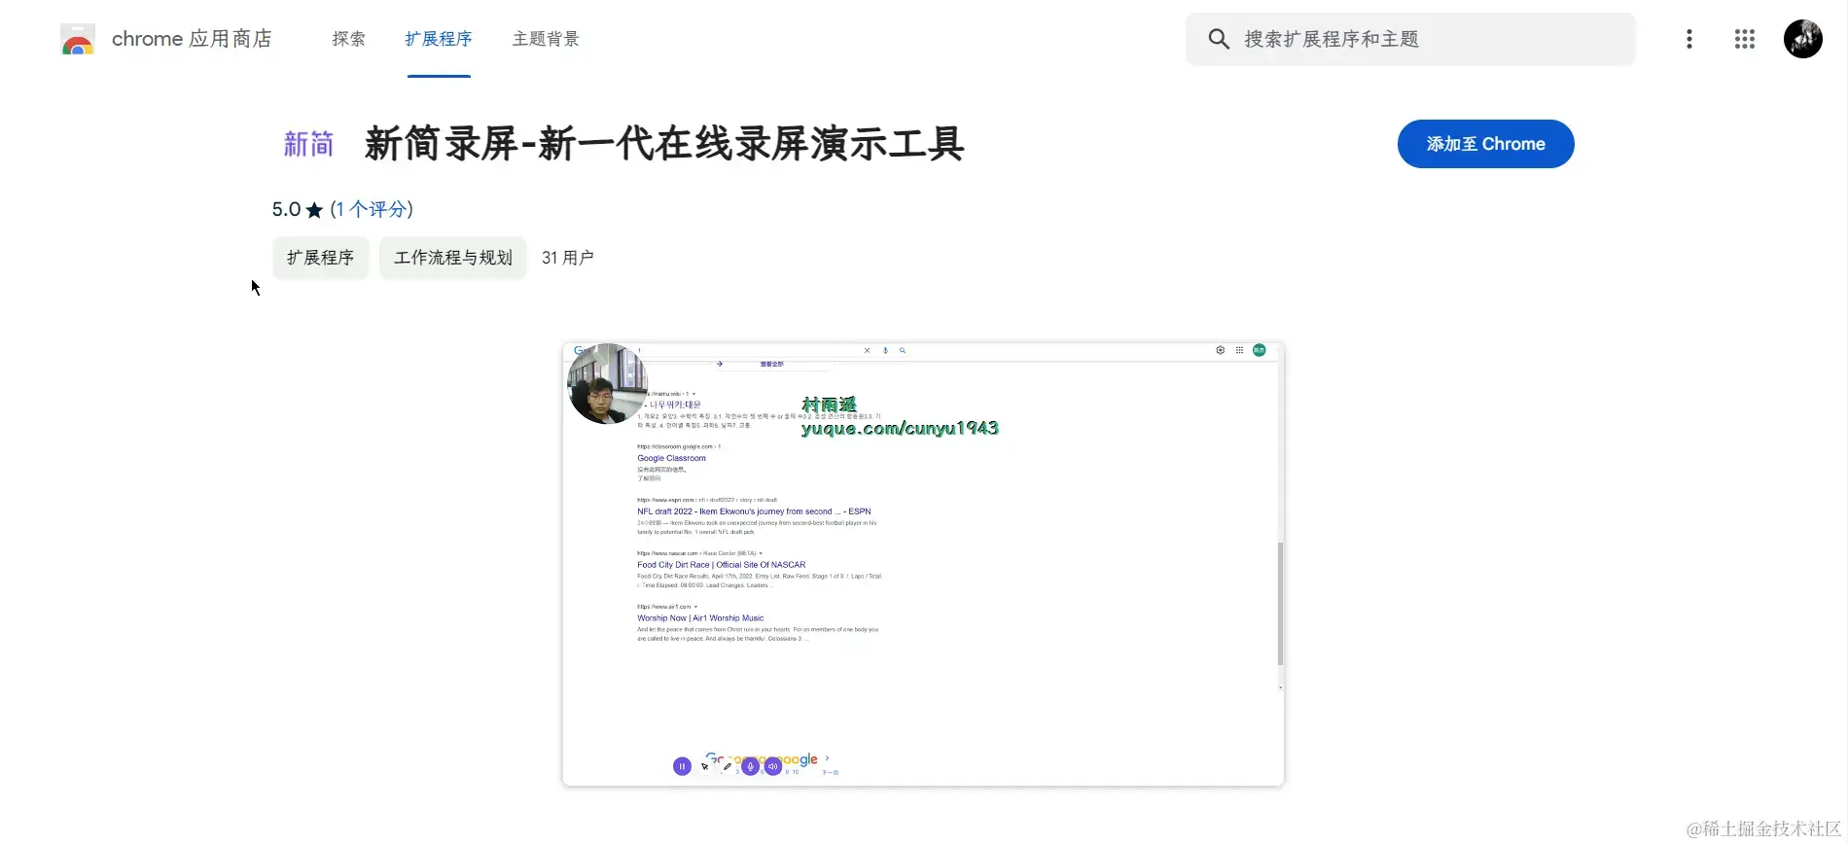
Task: Click the 工作流程与规划 category chip
Action: pos(453,258)
